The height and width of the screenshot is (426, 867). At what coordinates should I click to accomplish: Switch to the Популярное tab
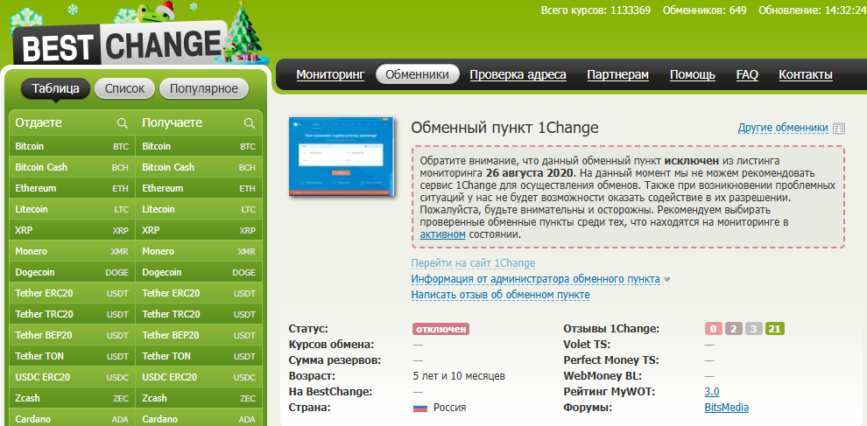[x=204, y=88]
